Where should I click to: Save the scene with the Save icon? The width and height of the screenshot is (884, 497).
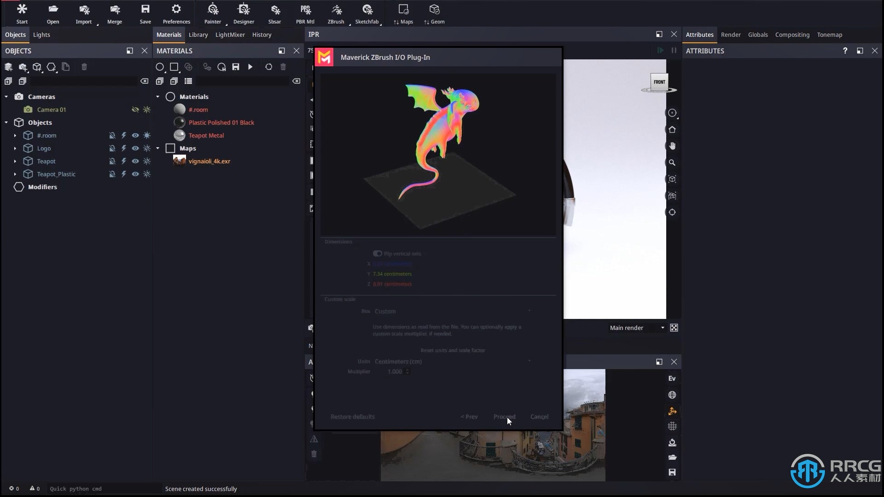145,13
